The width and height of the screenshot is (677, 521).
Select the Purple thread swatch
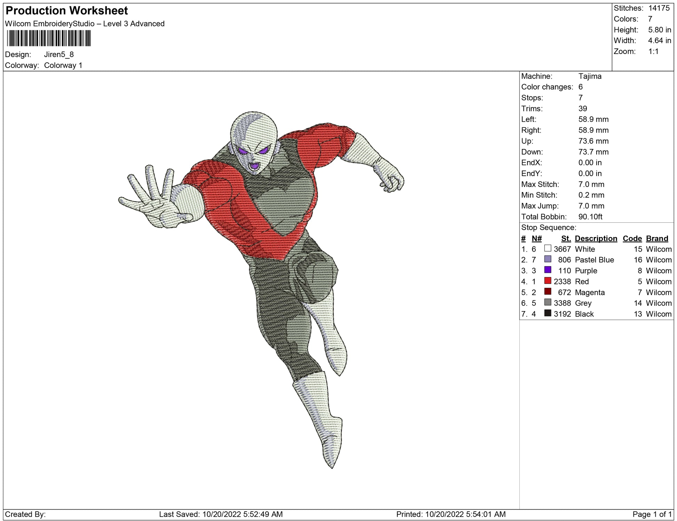[548, 270]
